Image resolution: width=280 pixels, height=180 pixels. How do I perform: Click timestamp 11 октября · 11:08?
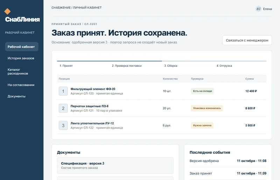tap(251, 161)
